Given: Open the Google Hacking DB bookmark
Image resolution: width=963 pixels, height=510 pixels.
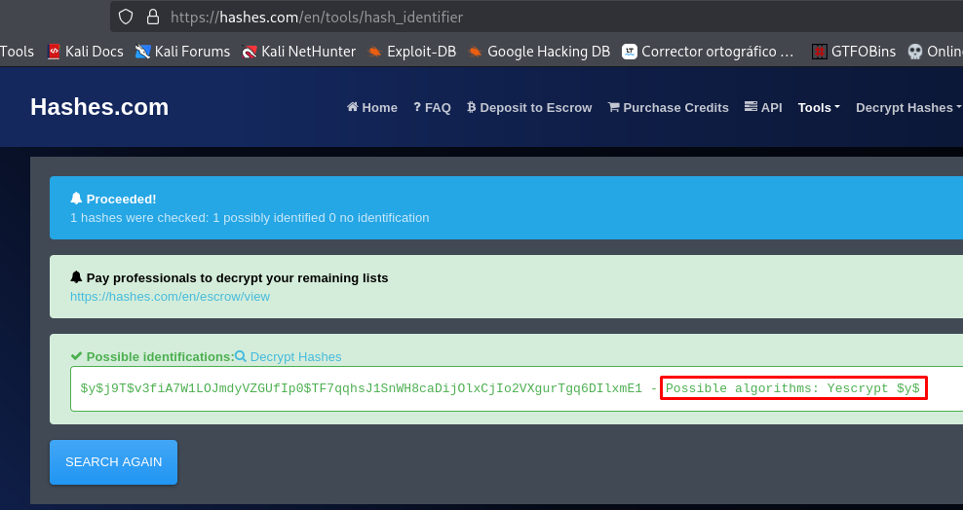Looking at the screenshot, I should pyautogui.click(x=539, y=52).
